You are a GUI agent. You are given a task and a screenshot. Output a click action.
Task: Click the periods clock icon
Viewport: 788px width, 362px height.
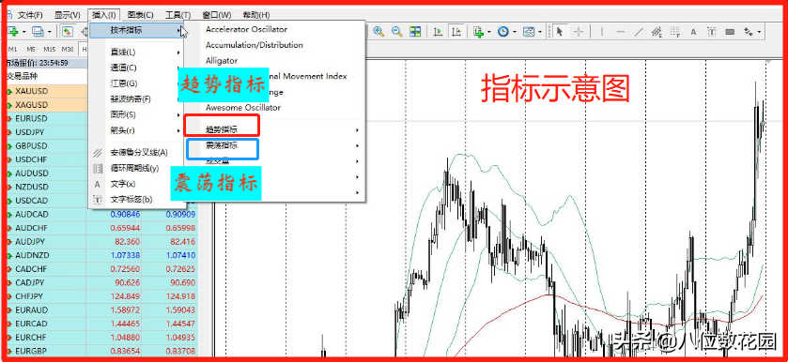tap(503, 32)
